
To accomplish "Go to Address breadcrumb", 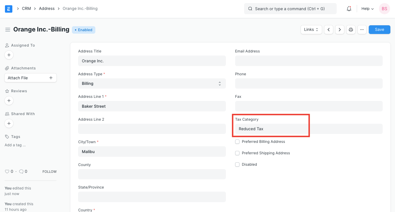I will [x=47, y=9].
